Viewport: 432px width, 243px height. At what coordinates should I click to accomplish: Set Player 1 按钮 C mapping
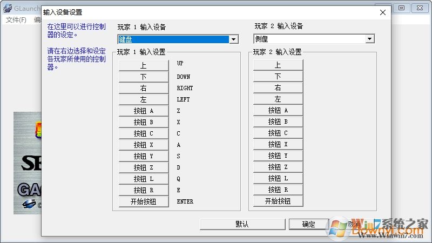click(144, 133)
